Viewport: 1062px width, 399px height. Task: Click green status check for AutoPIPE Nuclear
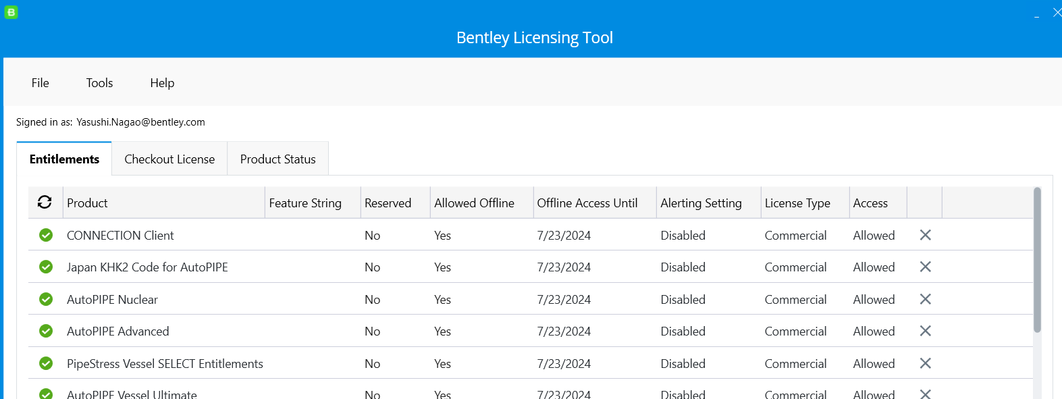(x=46, y=299)
